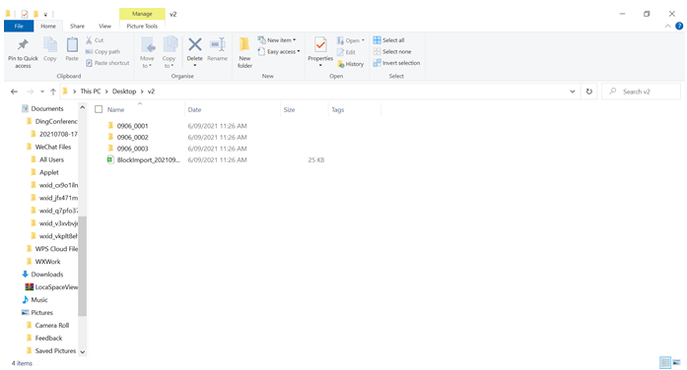Go up one folder level arrow
This screenshot has width=687, height=370.
click(x=53, y=92)
